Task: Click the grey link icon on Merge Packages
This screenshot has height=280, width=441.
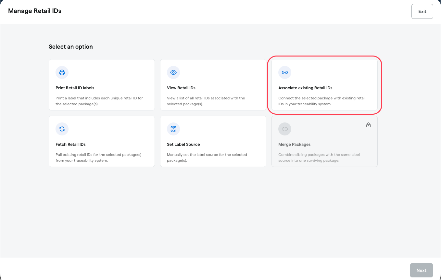Action: pyautogui.click(x=285, y=129)
